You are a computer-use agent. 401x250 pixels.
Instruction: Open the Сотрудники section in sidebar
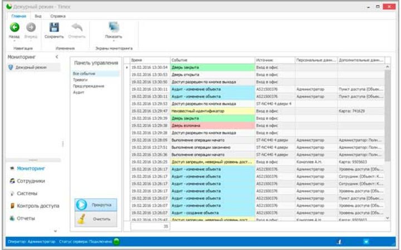click(x=31, y=181)
